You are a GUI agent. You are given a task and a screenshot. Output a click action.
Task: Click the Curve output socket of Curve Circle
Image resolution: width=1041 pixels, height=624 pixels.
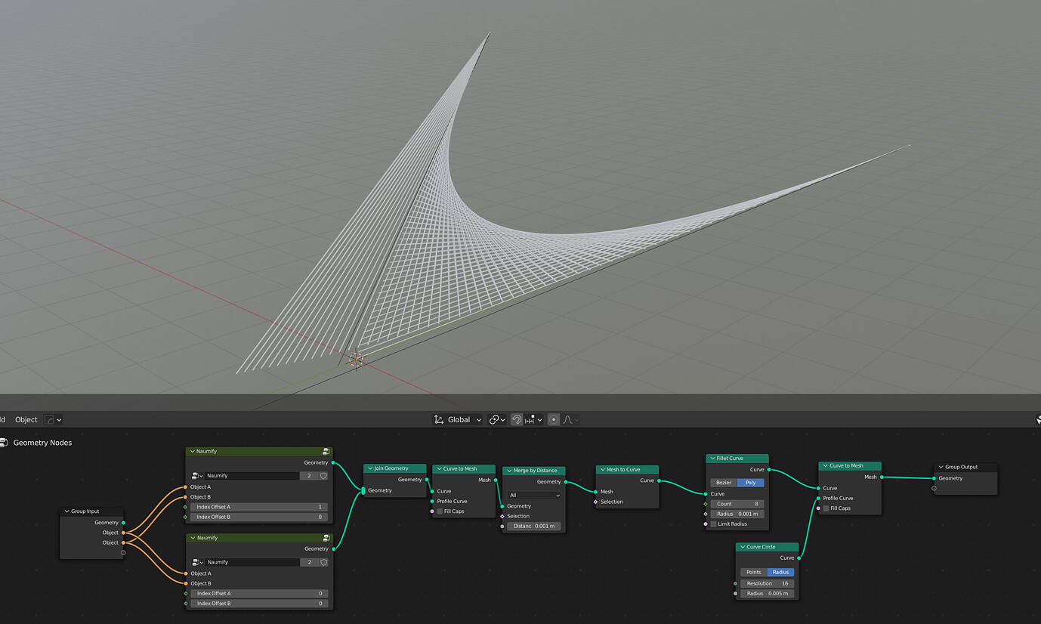coord(799,558)
